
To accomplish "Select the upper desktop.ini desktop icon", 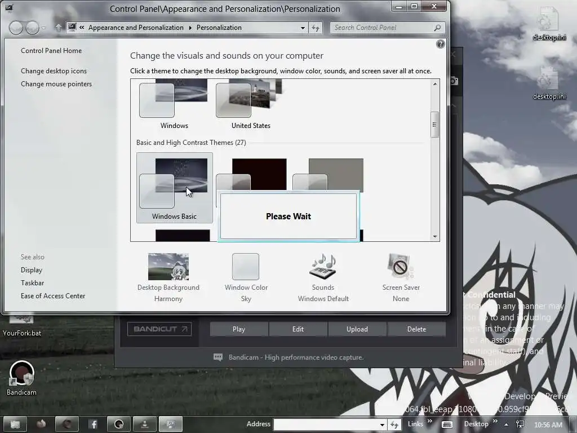I will pyautogui.click(x=549, y=24).
